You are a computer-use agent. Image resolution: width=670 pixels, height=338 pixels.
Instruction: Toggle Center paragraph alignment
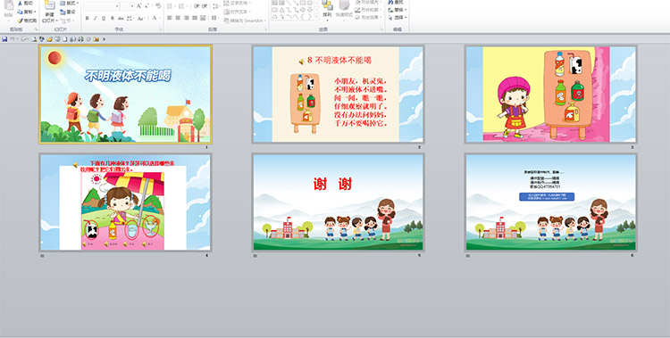pos(178,18)
